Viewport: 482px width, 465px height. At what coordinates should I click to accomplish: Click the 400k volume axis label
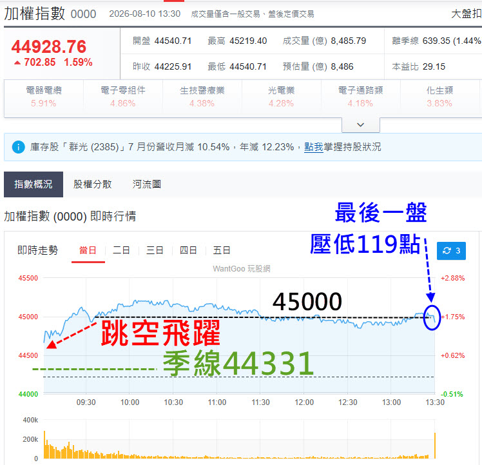pyautogui.click(x=30, y=420)
